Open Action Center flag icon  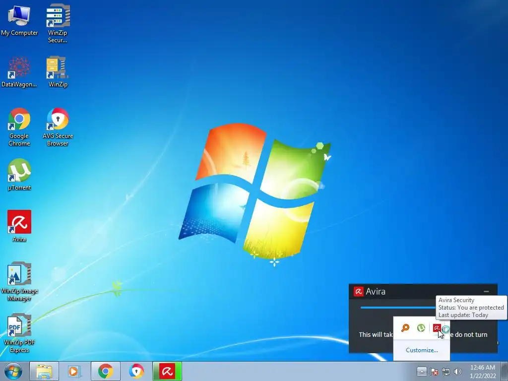[x=434, y=372]
